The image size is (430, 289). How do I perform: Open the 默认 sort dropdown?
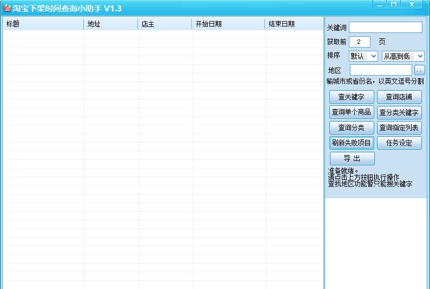363,56
